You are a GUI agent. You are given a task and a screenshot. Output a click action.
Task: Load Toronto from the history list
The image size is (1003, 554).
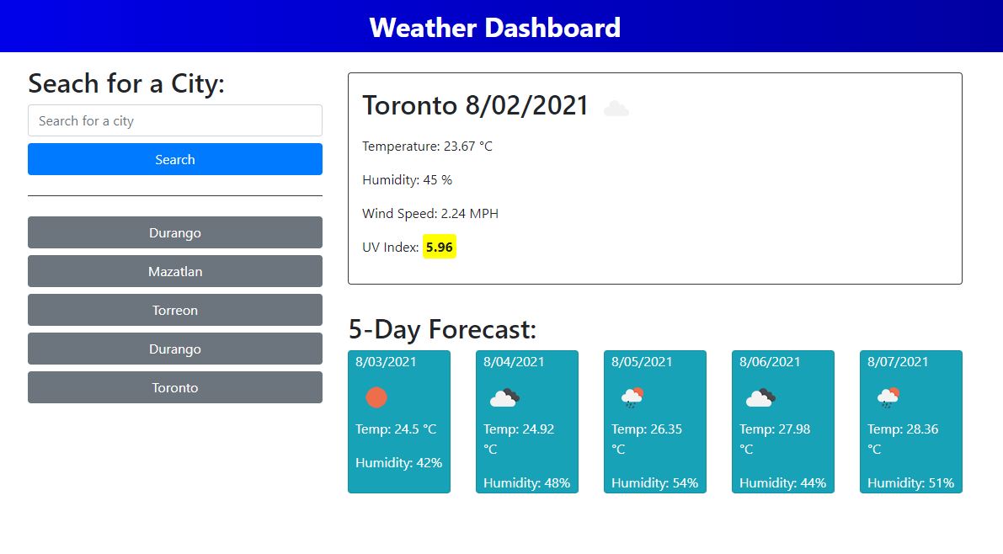click(x=174, y=387)
